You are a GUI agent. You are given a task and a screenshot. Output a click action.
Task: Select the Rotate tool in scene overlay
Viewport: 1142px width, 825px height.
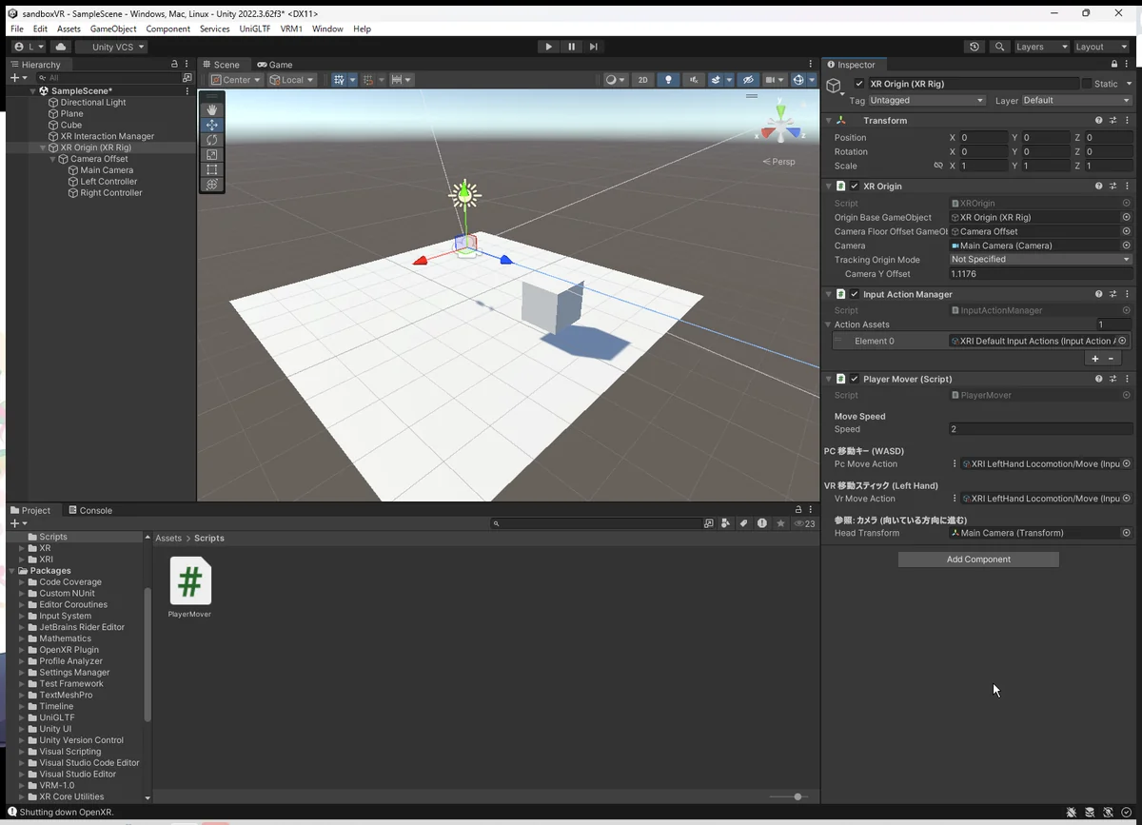(212, 140)
